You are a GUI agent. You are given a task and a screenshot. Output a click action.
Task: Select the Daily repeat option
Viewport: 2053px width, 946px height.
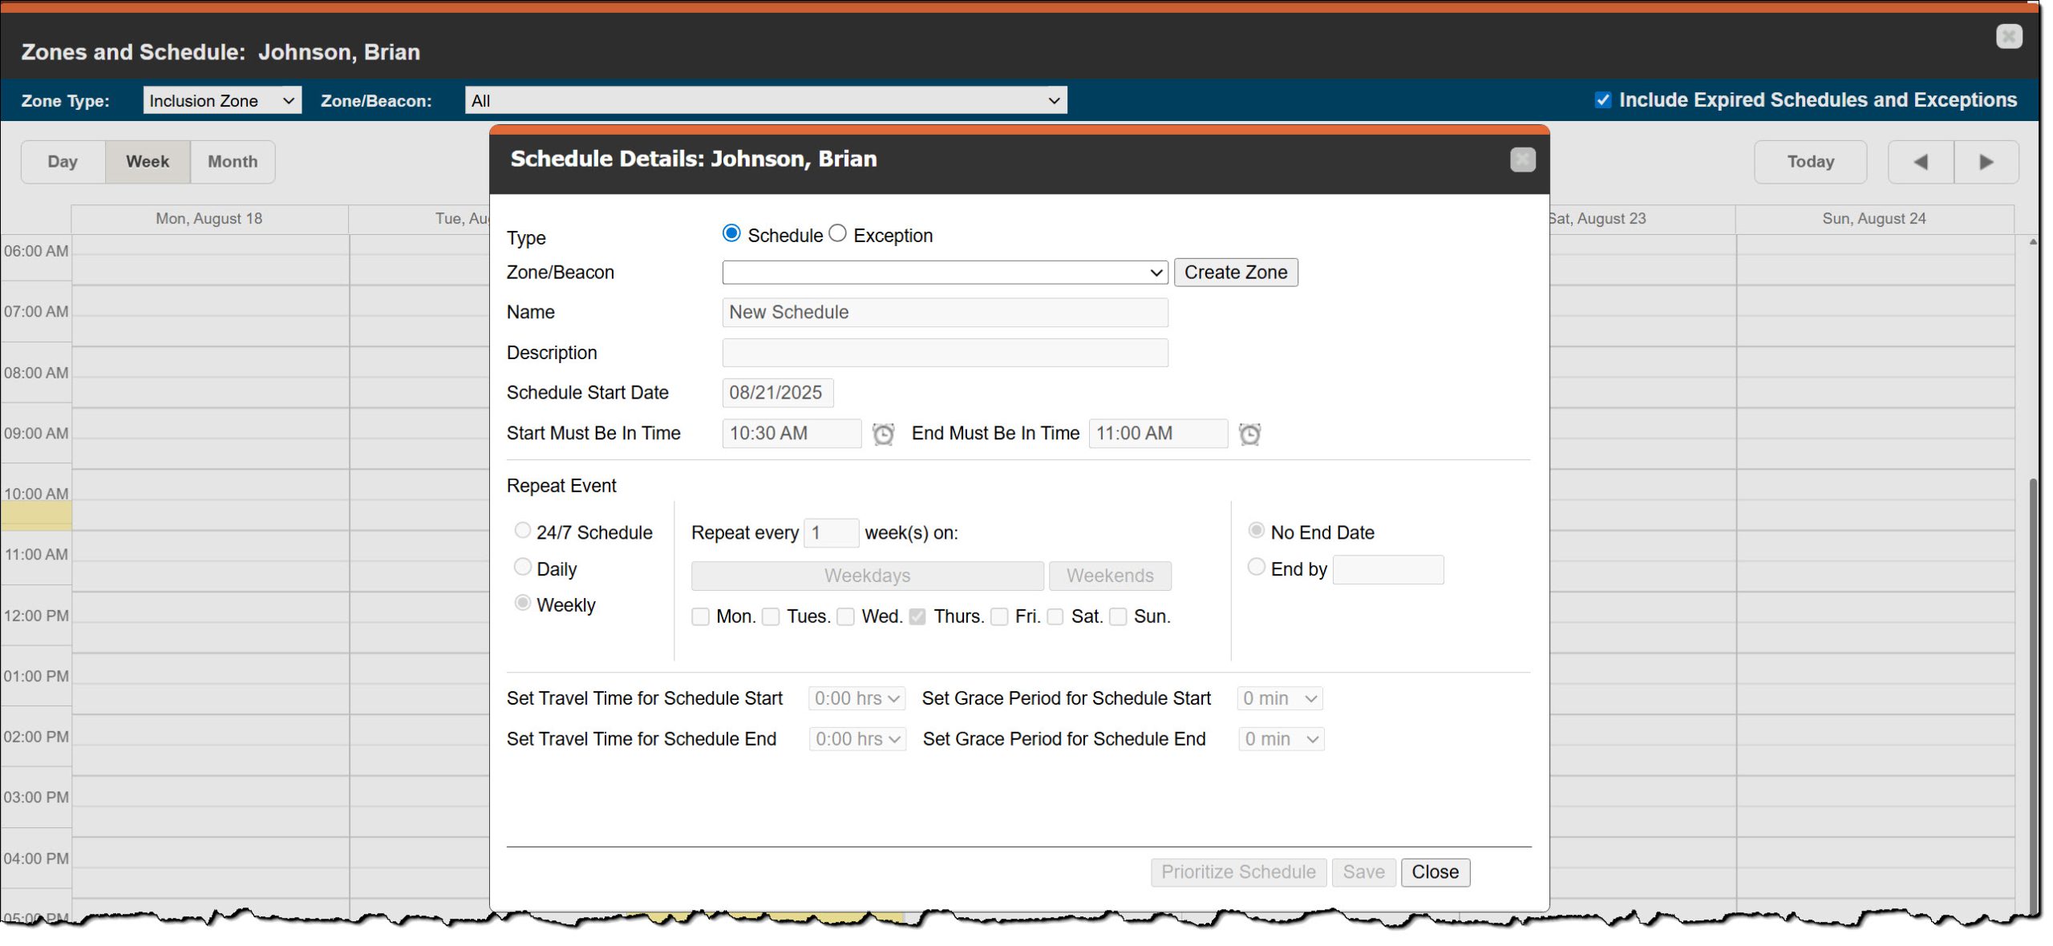pyautogui.click(x=522, y=568)
